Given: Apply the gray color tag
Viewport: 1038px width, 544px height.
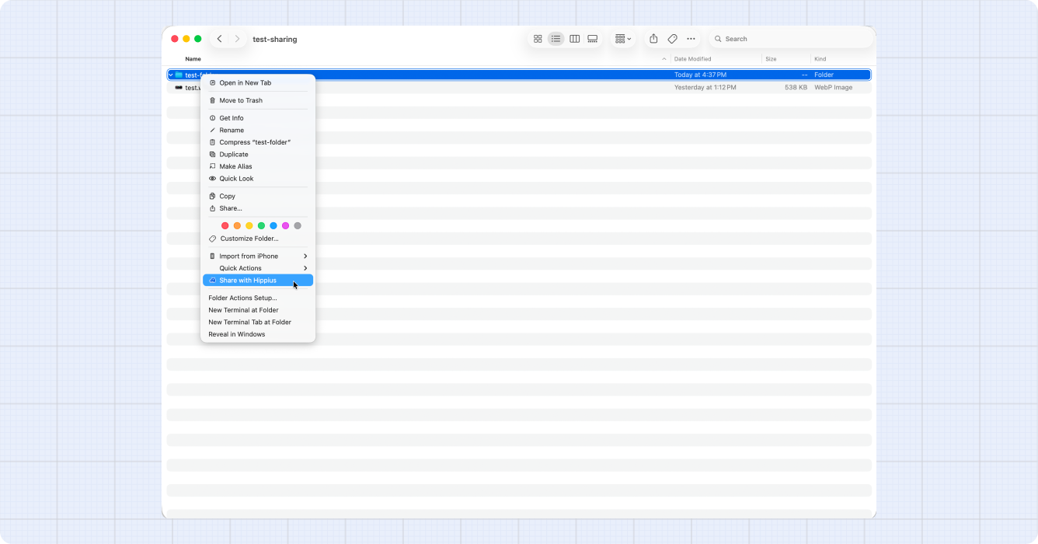Looking at the screenshot, I should (x=298, y=226).
